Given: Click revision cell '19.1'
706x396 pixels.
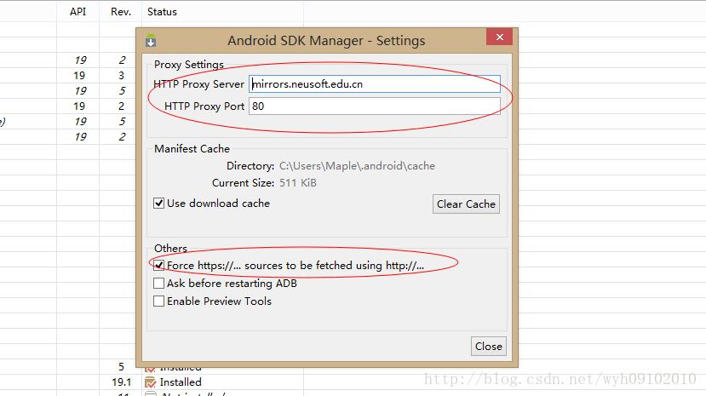Looking at the screenshot, I should (122, 382).
